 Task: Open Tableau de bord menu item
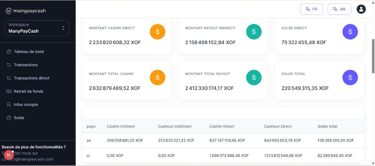click(x=28, y=52)
